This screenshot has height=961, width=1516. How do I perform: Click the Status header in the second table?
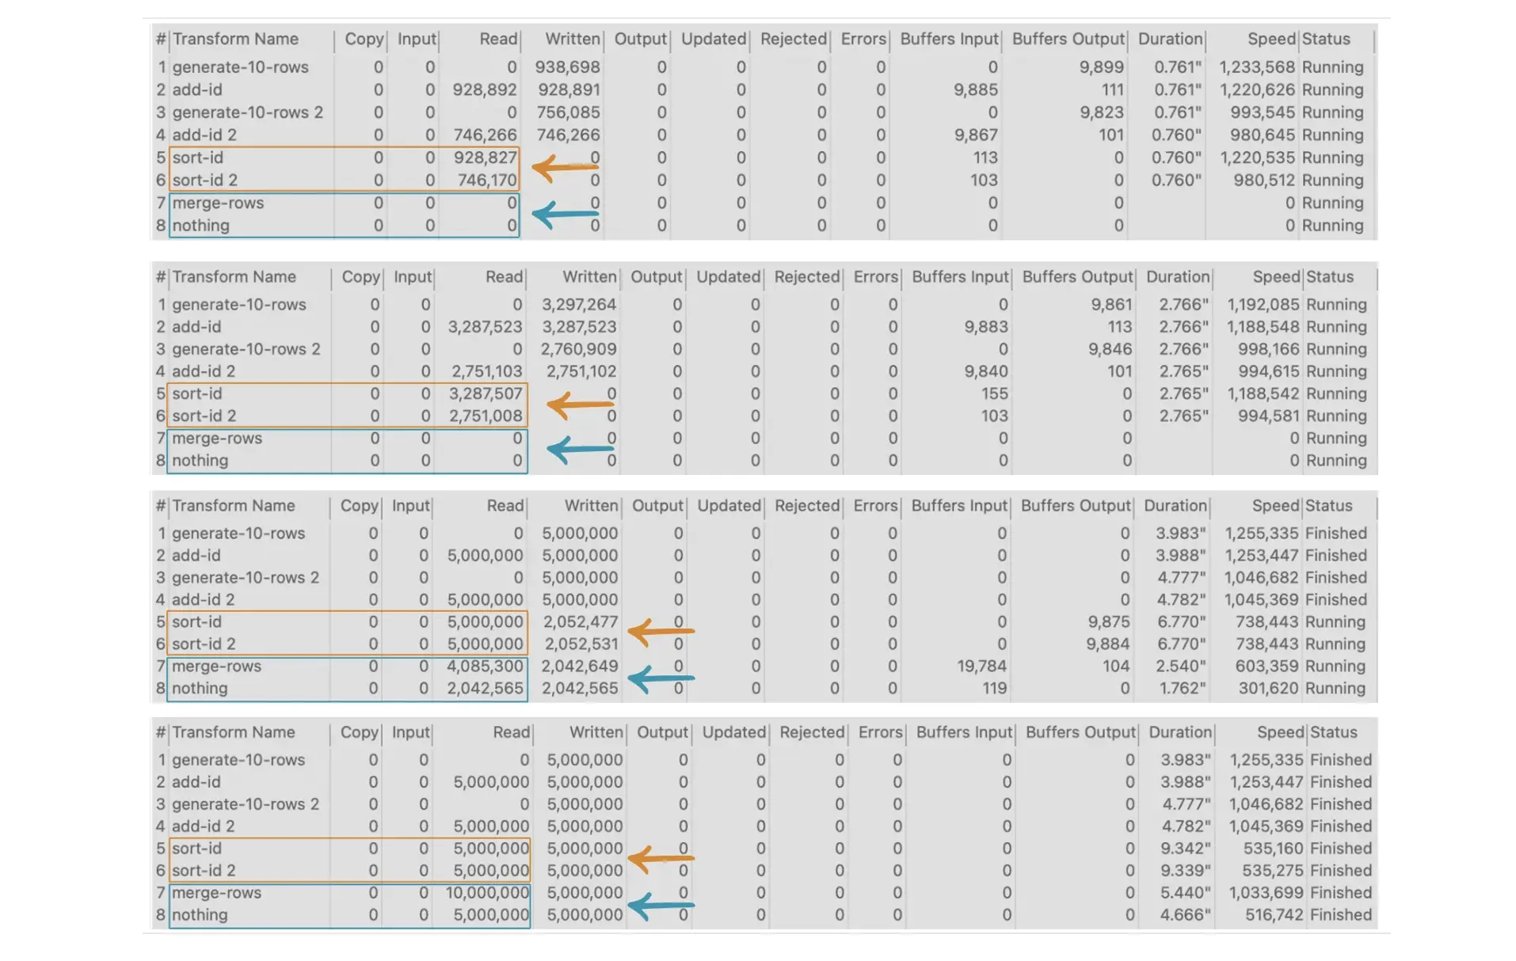click(1329, 277)
